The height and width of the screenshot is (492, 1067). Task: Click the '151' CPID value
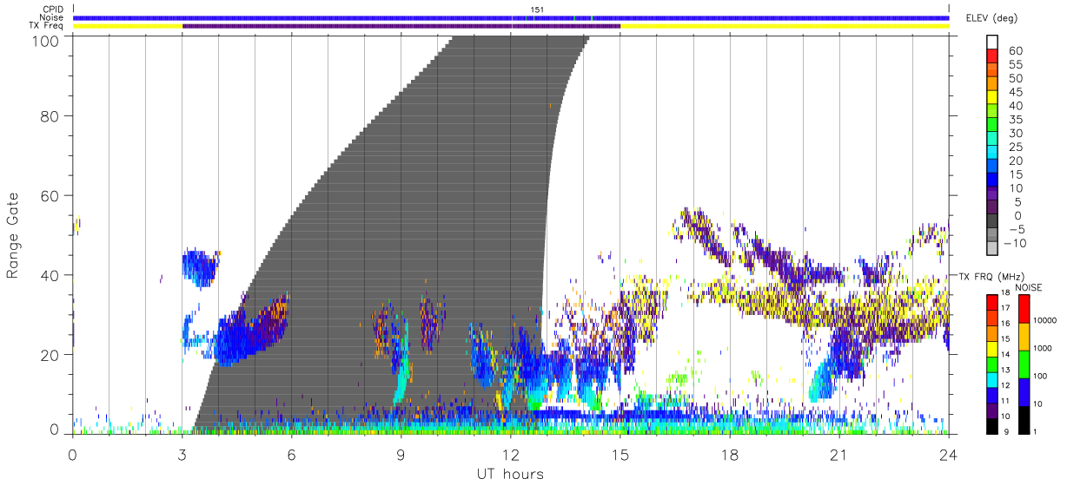pos(538,10)
